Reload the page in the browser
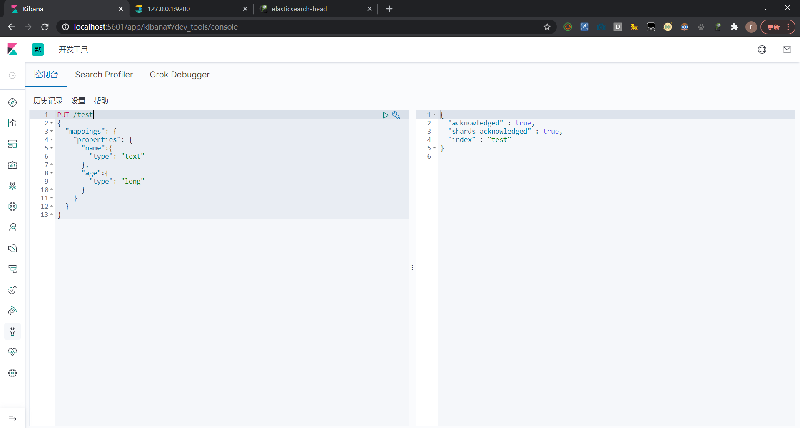Image resolution: width=800 pixels, height=428 pixels. [x=45, y=27]
